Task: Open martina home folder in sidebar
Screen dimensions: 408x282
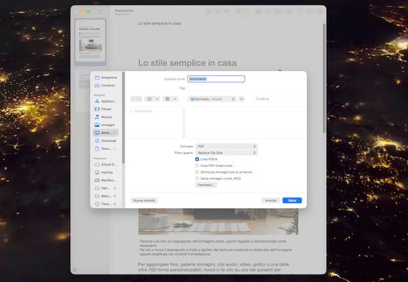Action: [x=104, y=172]
